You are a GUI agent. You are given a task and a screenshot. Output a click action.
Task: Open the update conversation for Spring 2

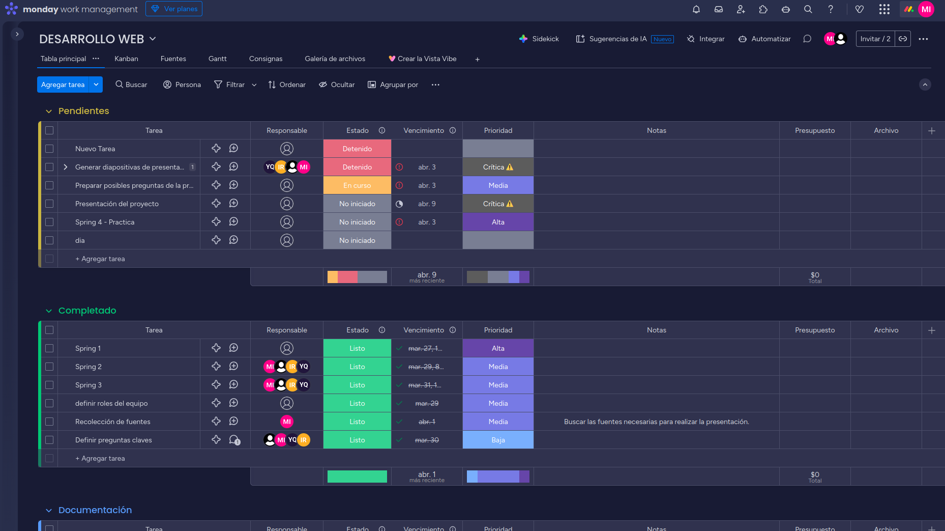coord(233,367)
